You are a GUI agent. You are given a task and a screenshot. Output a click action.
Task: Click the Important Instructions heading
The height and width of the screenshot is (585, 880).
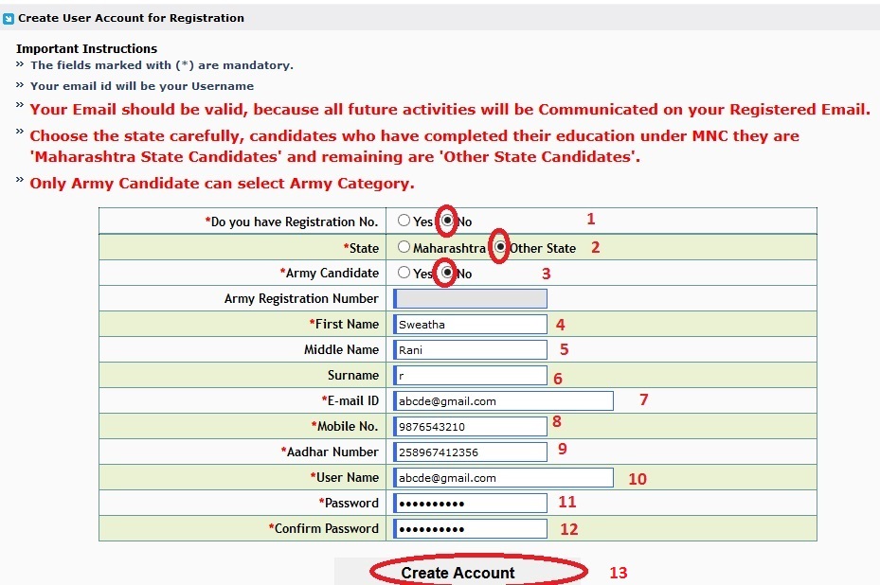[86, 49]
